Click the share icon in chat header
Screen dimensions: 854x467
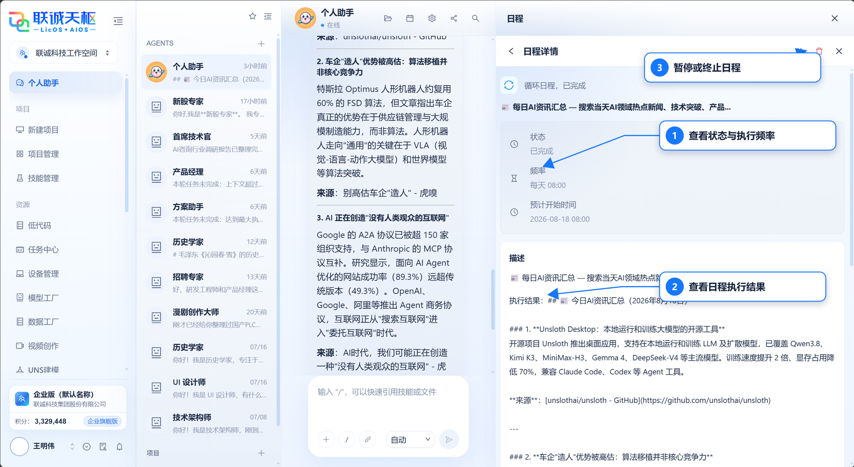(x=454, y=18)
